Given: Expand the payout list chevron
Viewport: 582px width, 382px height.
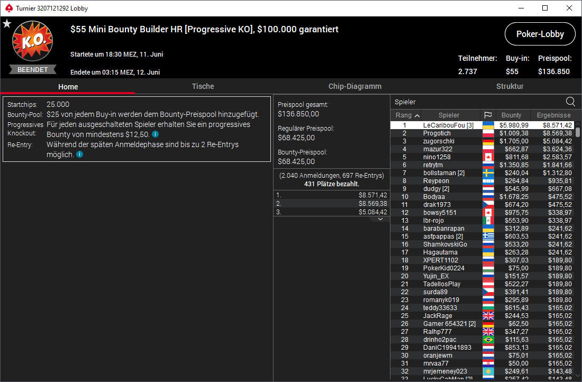Looking at the screenshot, I should point(380,219).
